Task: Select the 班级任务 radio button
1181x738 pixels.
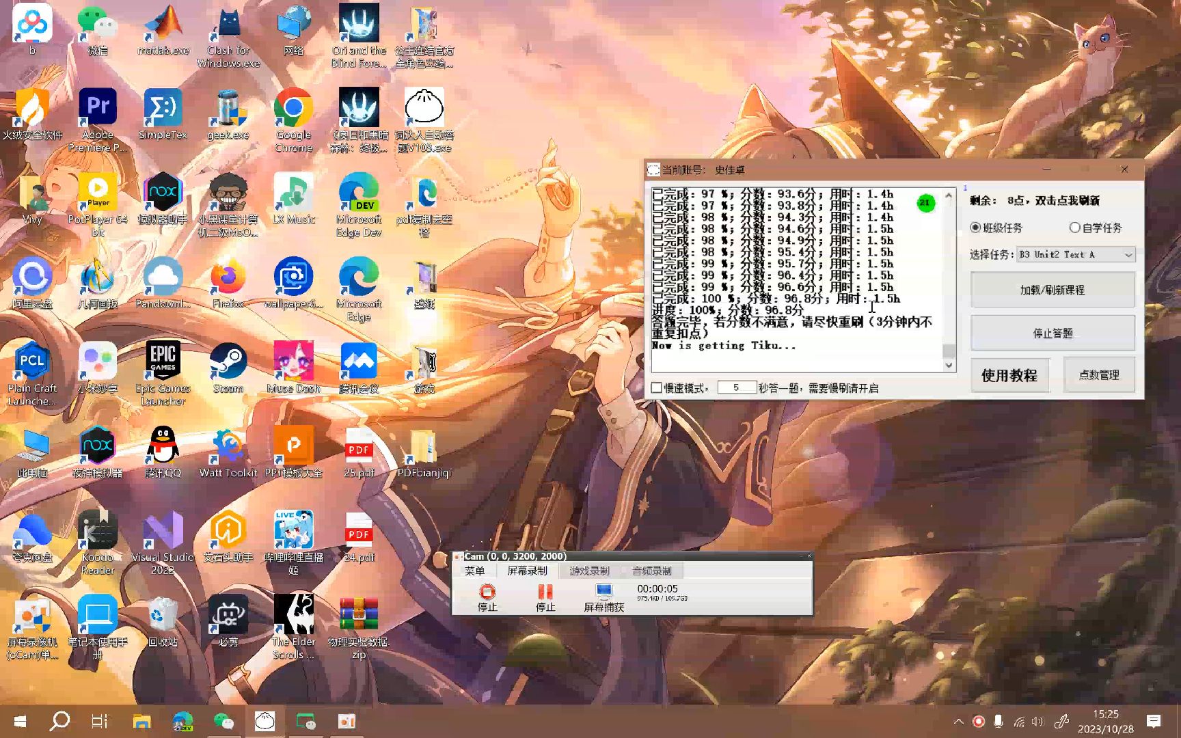Action: pyautogui.click(x=975, y=228)
